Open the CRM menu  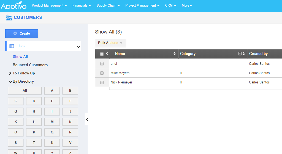pyautogui.click(x=170, y=5)
